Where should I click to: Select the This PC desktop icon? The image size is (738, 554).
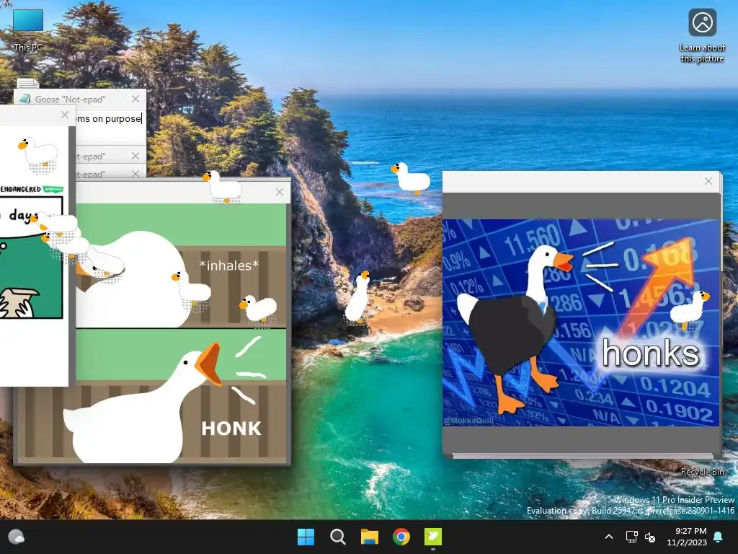click(28, 30)
